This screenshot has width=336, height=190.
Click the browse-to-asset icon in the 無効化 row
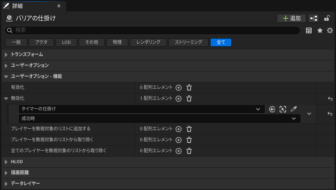283,109
